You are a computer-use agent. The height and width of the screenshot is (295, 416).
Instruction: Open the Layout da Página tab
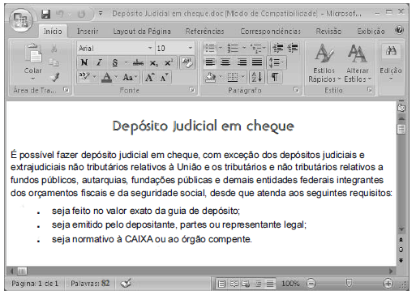pyautogui.click(x=142, y=32)
